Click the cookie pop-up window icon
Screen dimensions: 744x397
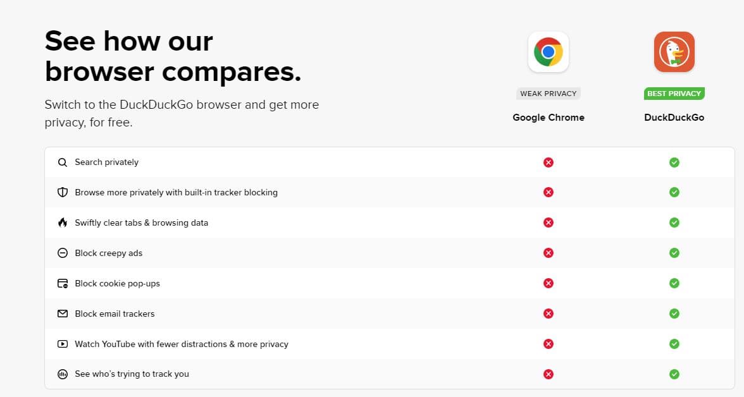62,283
